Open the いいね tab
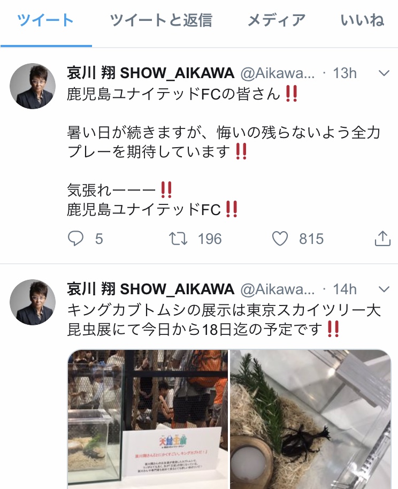This screenshot has height=489, width=398. [x=363, y=20]
